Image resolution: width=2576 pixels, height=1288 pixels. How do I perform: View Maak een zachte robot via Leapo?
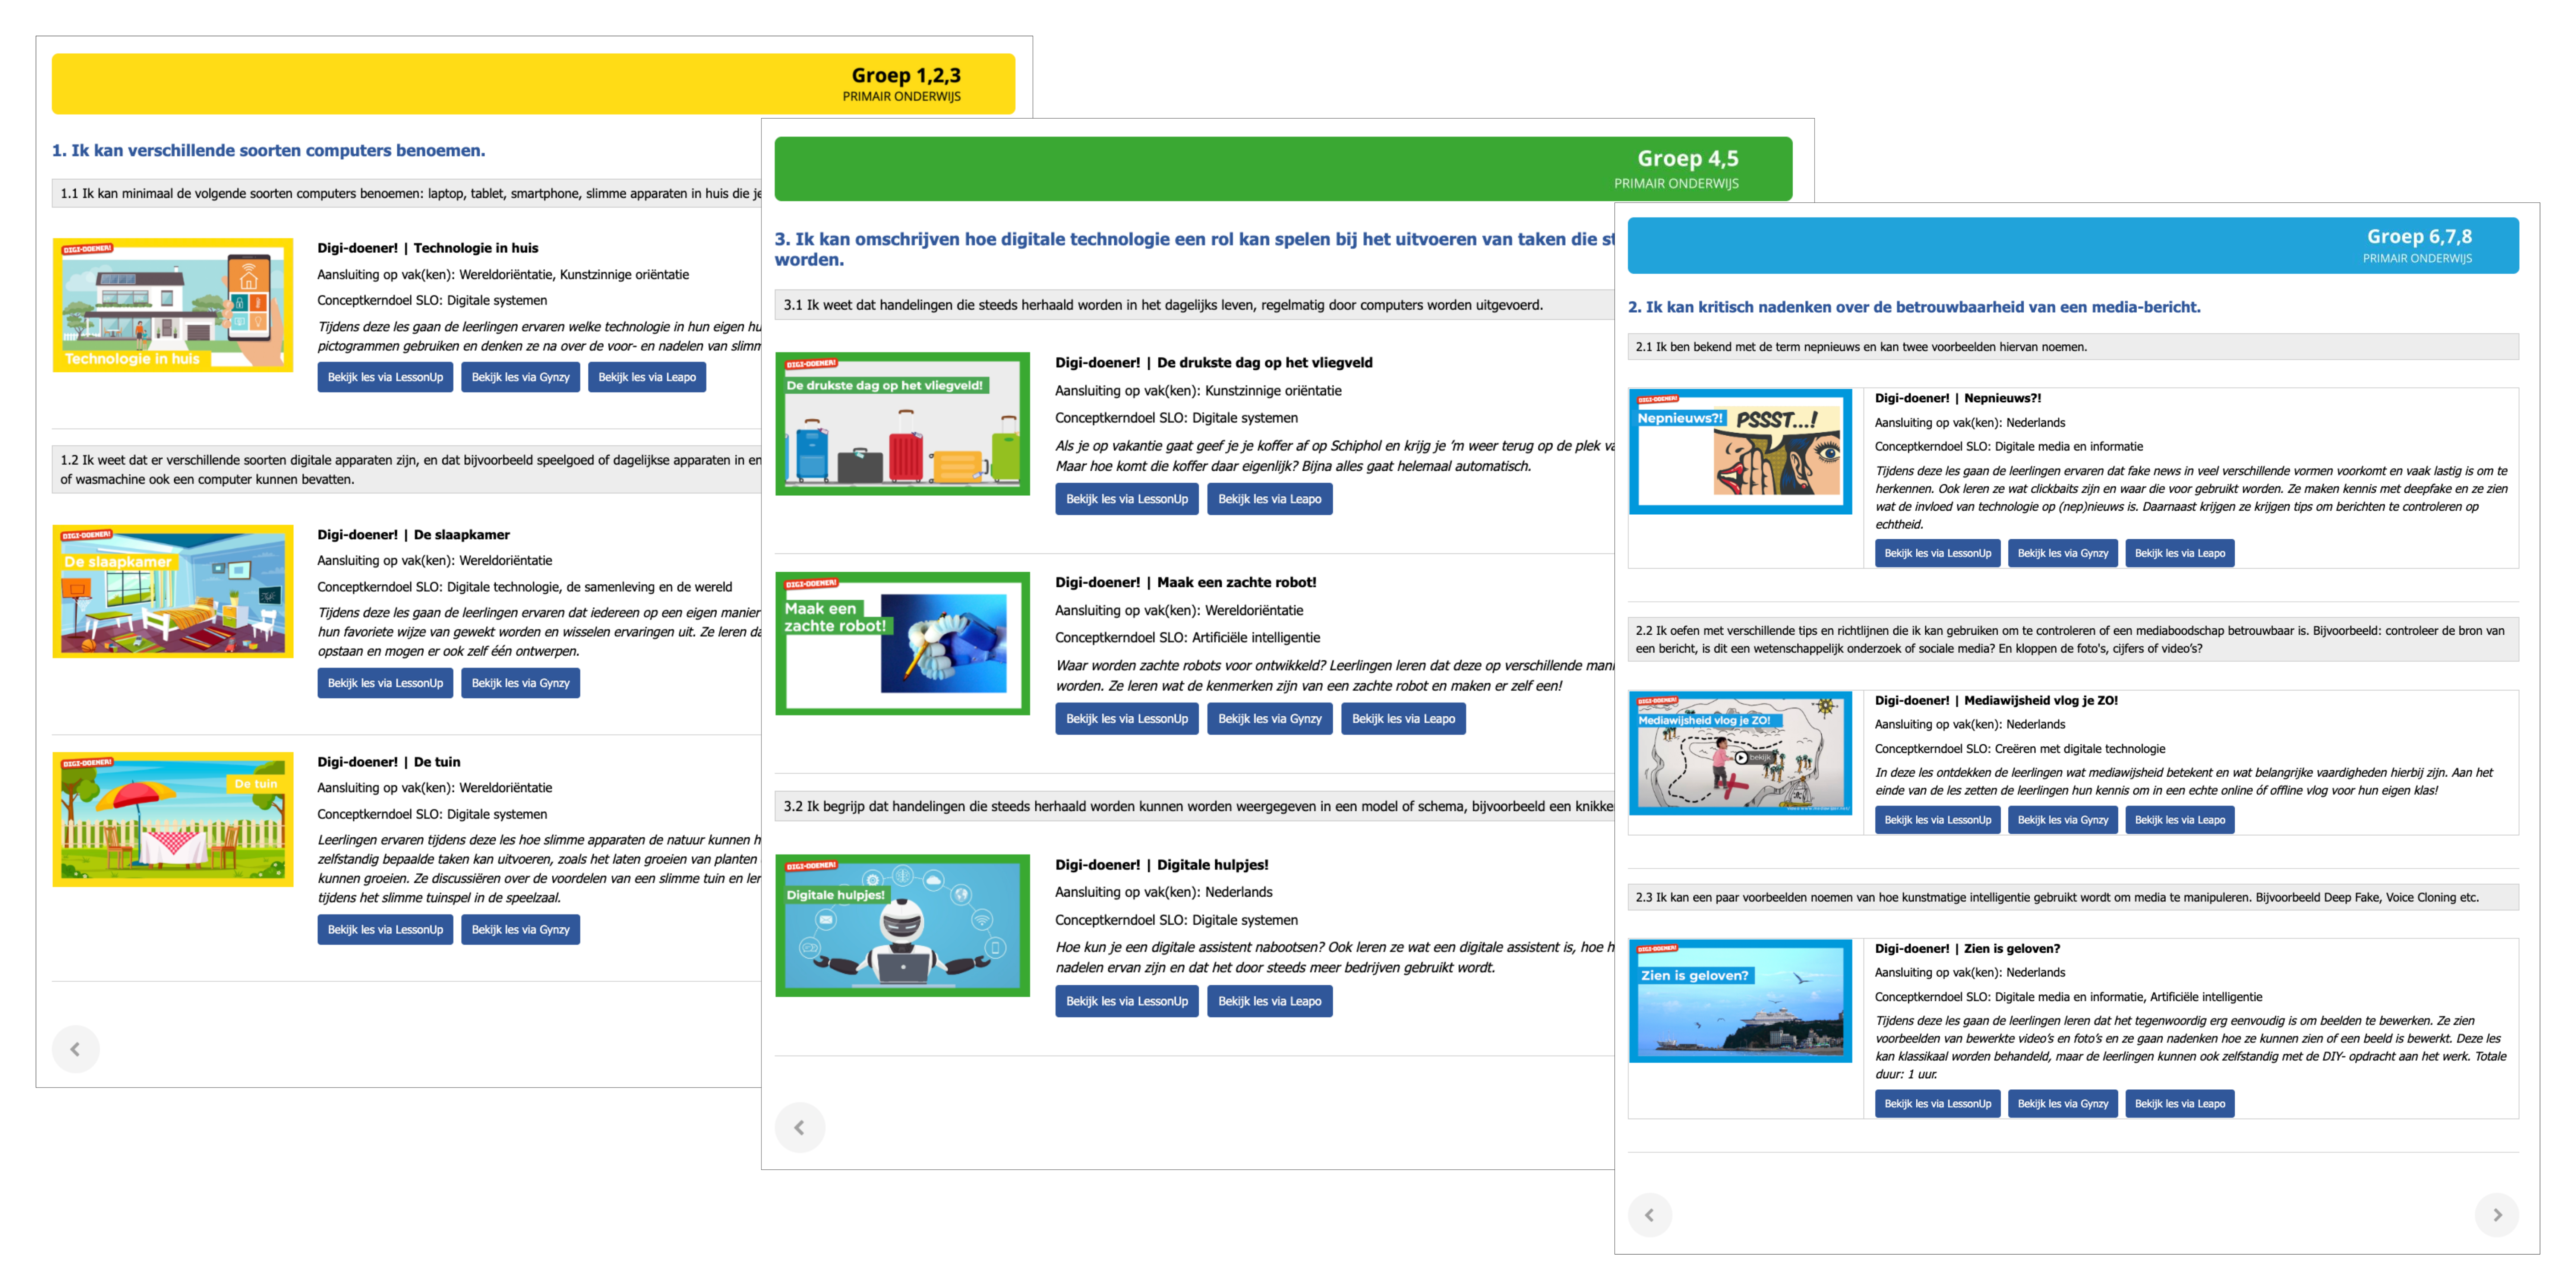click(1403, 719)
